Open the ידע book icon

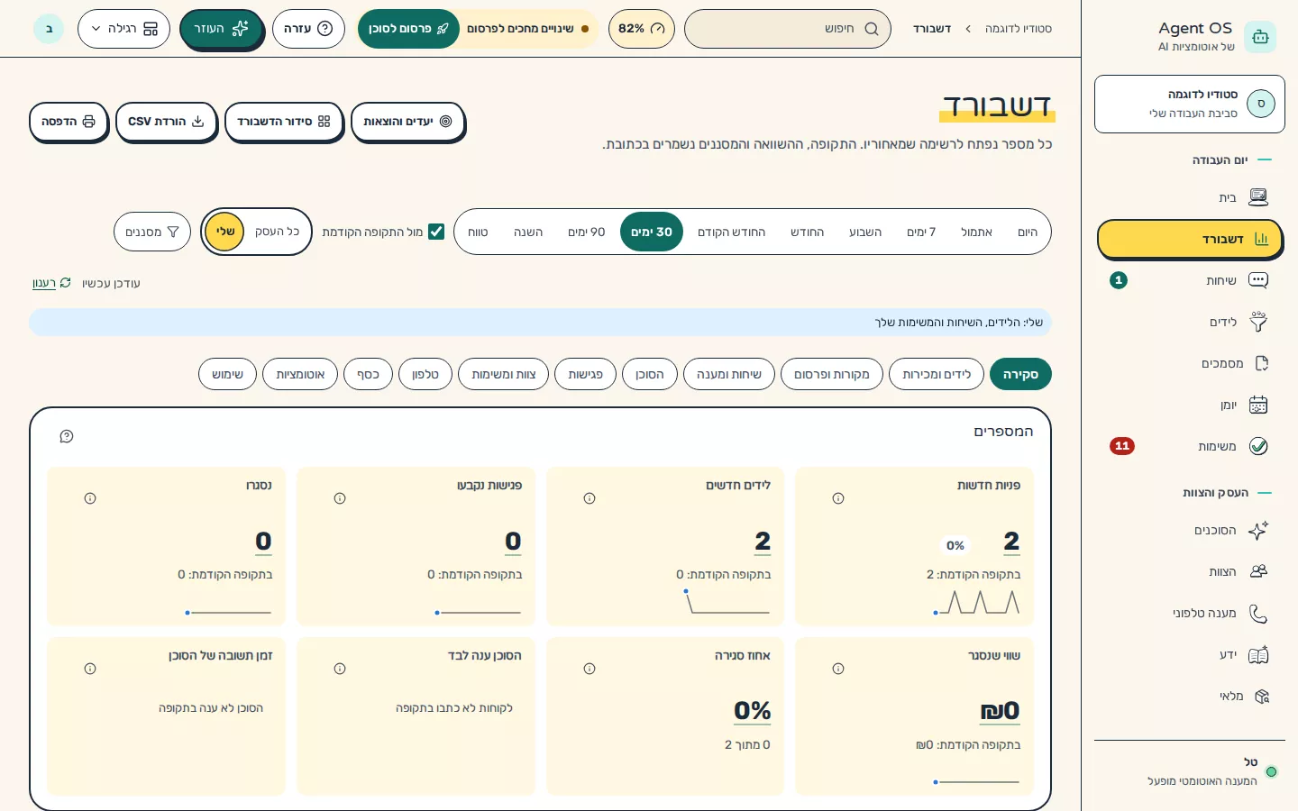(1258, 654)
